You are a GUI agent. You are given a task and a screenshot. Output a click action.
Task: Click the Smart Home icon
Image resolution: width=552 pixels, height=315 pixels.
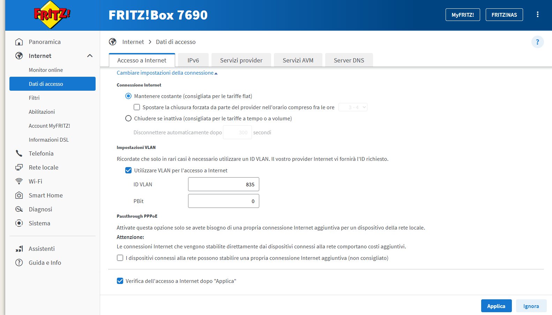(19, 195)
